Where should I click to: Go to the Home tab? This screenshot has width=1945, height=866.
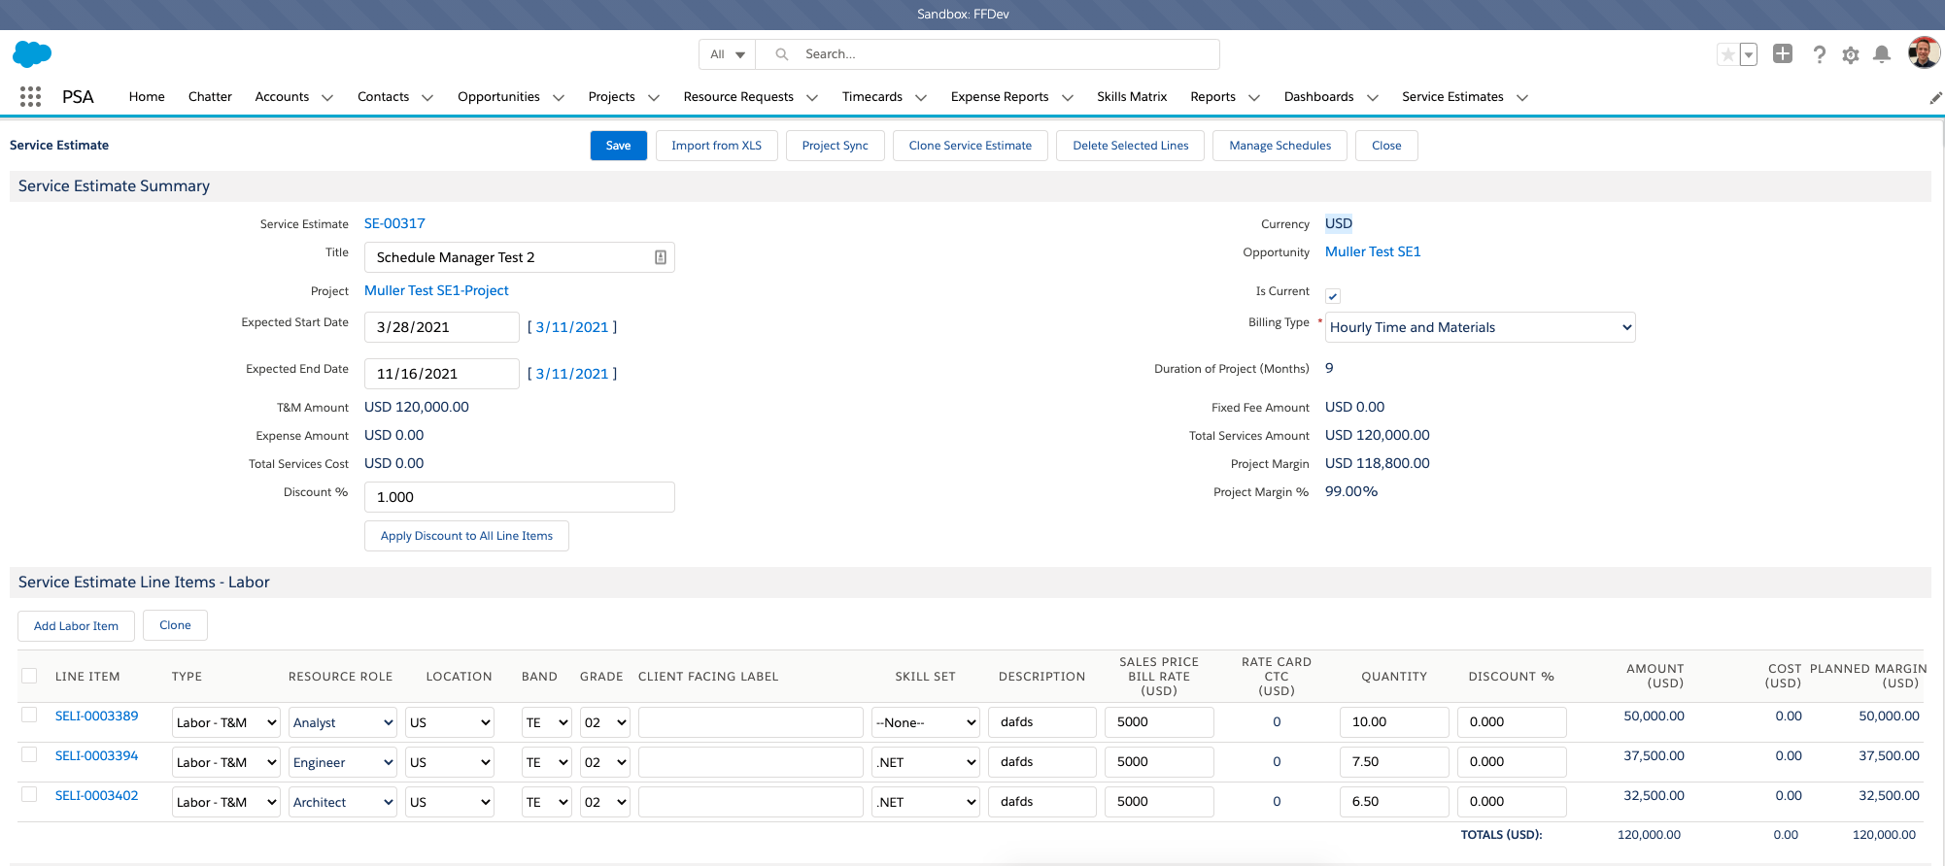click(x=147, y=96)
